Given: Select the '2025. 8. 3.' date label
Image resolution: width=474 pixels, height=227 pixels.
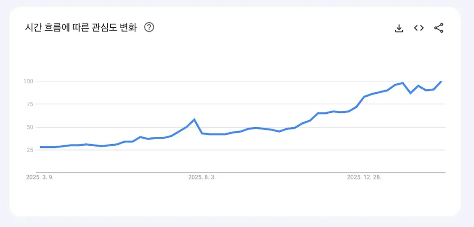Looking at the screenshot, I should point(202,177).
